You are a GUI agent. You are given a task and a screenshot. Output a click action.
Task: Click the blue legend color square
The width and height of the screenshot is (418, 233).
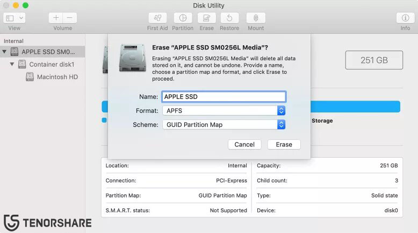104,121
